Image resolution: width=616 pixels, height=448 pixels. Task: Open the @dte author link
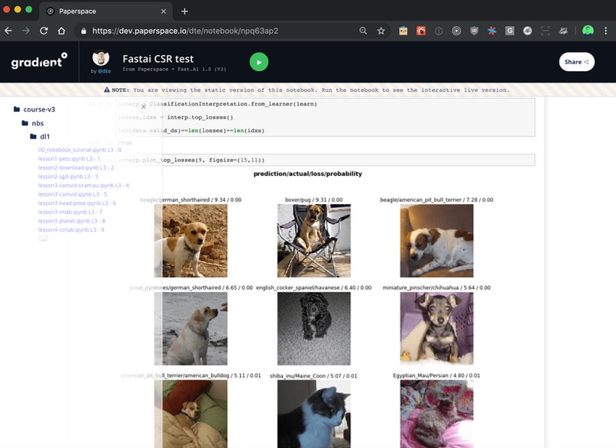104,71
